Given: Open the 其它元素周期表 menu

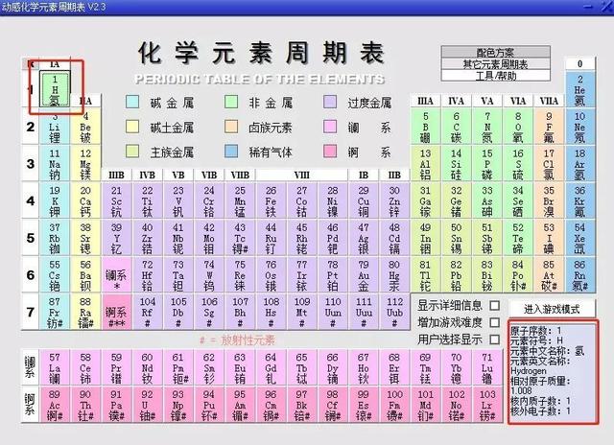Looking at the screenshot, I should coord(496,64).
